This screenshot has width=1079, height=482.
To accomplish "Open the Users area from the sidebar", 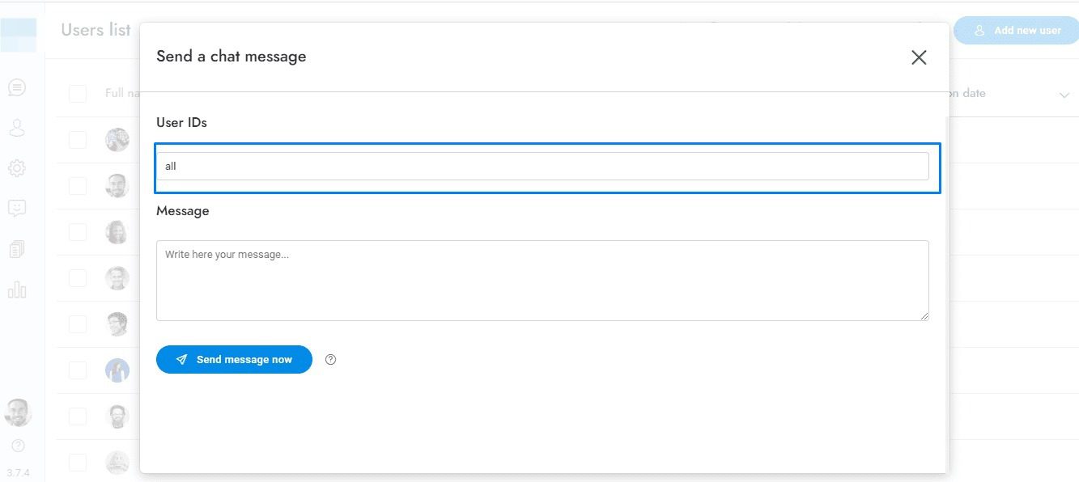I will (x=16, y=128).
